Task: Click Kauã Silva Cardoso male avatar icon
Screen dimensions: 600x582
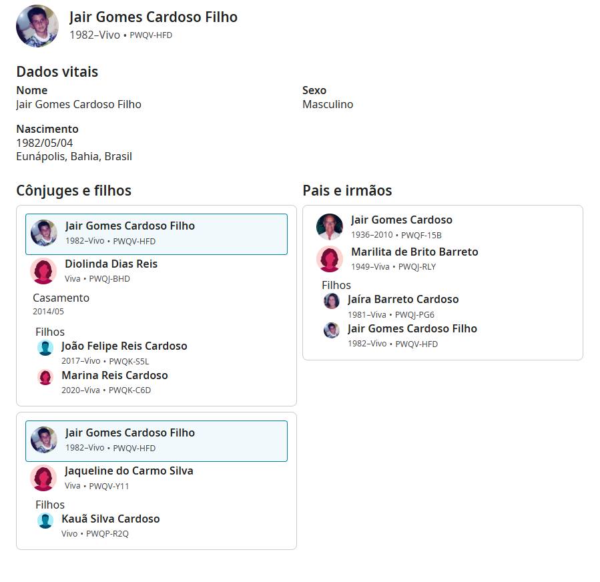Action: pyautogui.click(x=45, y=521)
